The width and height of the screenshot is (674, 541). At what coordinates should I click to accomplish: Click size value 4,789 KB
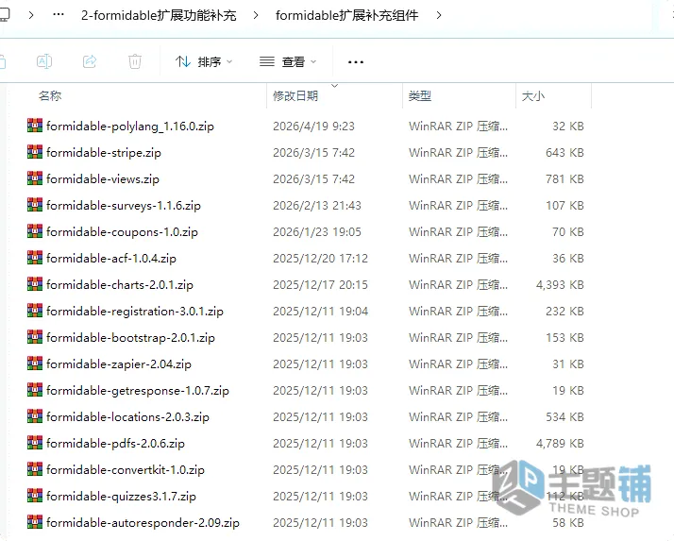(x=560, y=444)
